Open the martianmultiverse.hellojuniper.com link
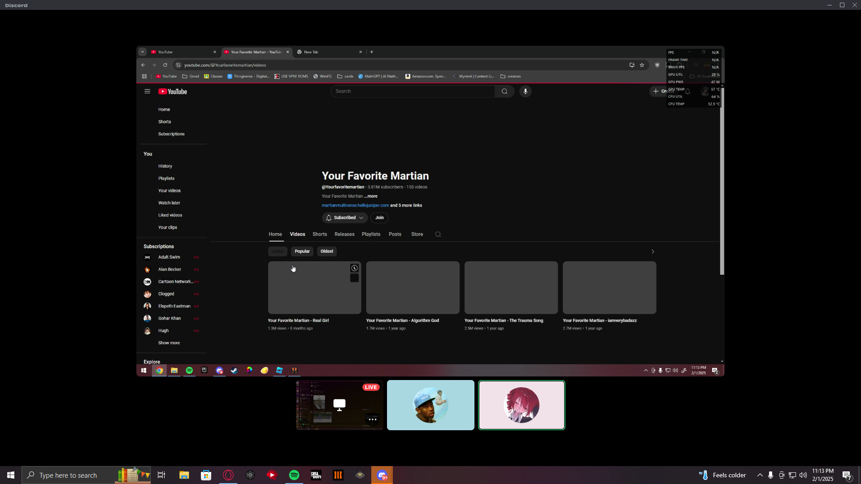Screen dimensions: 861x484 click(x=355, y=205)
